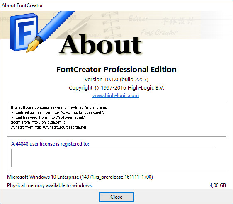The width and height of the screenshot is (233, 204).
Task: Click the adom from philo.de/xml line
Action: click(x=38, y=122)
